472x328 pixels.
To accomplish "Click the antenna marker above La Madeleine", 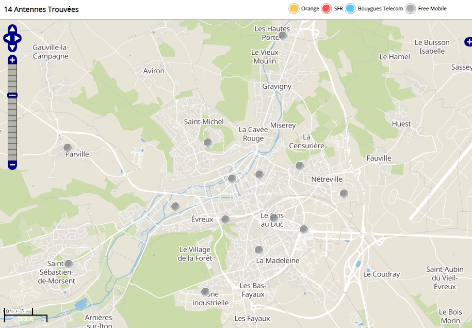I will pos(258,249).
